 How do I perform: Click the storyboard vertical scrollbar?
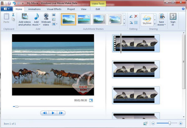(184, 62)
